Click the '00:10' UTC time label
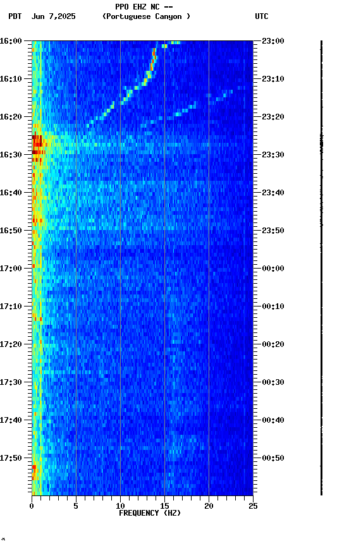349x546 pixels. click(x=273, y=306)
